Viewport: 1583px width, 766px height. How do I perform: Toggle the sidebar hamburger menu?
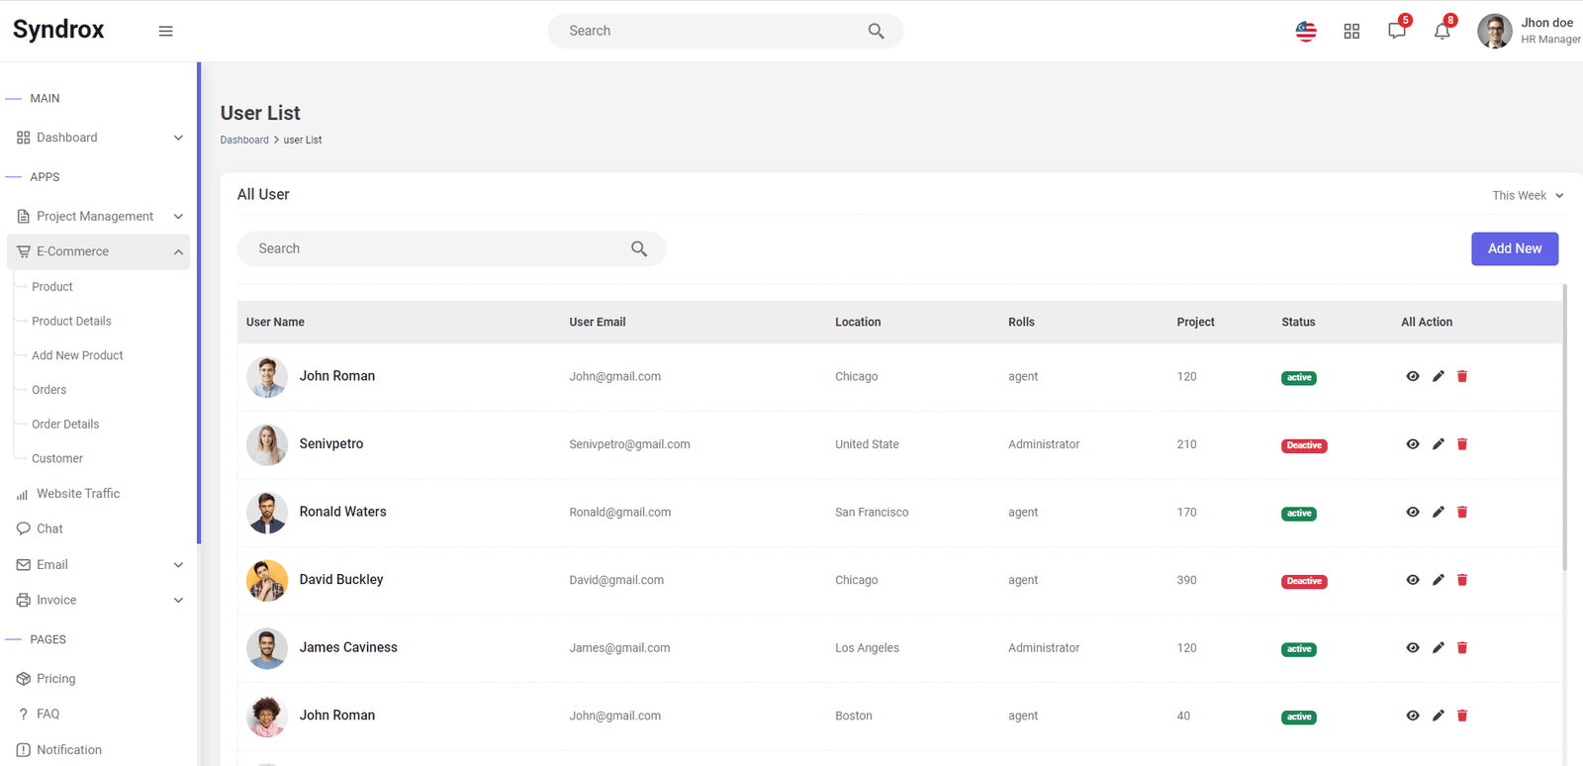[x=166, y=31]
